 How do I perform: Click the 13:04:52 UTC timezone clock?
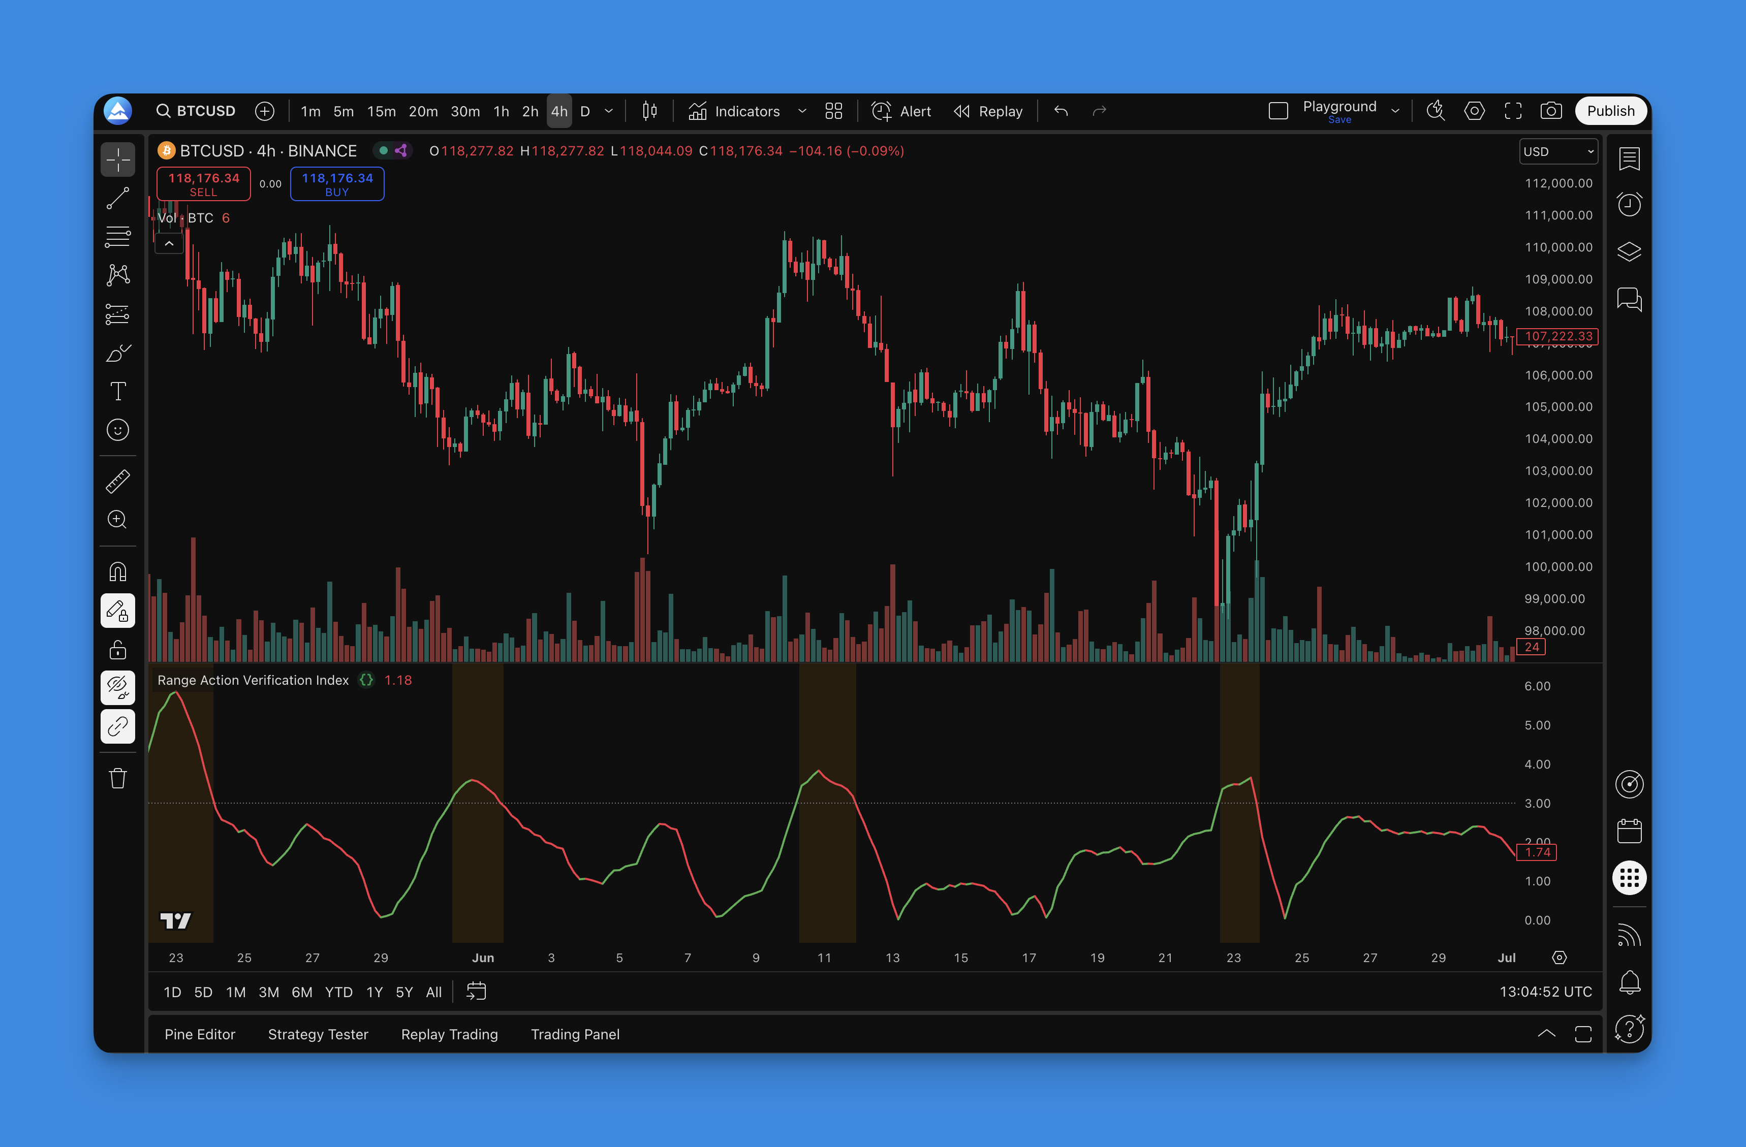(x=1546, y=992)
